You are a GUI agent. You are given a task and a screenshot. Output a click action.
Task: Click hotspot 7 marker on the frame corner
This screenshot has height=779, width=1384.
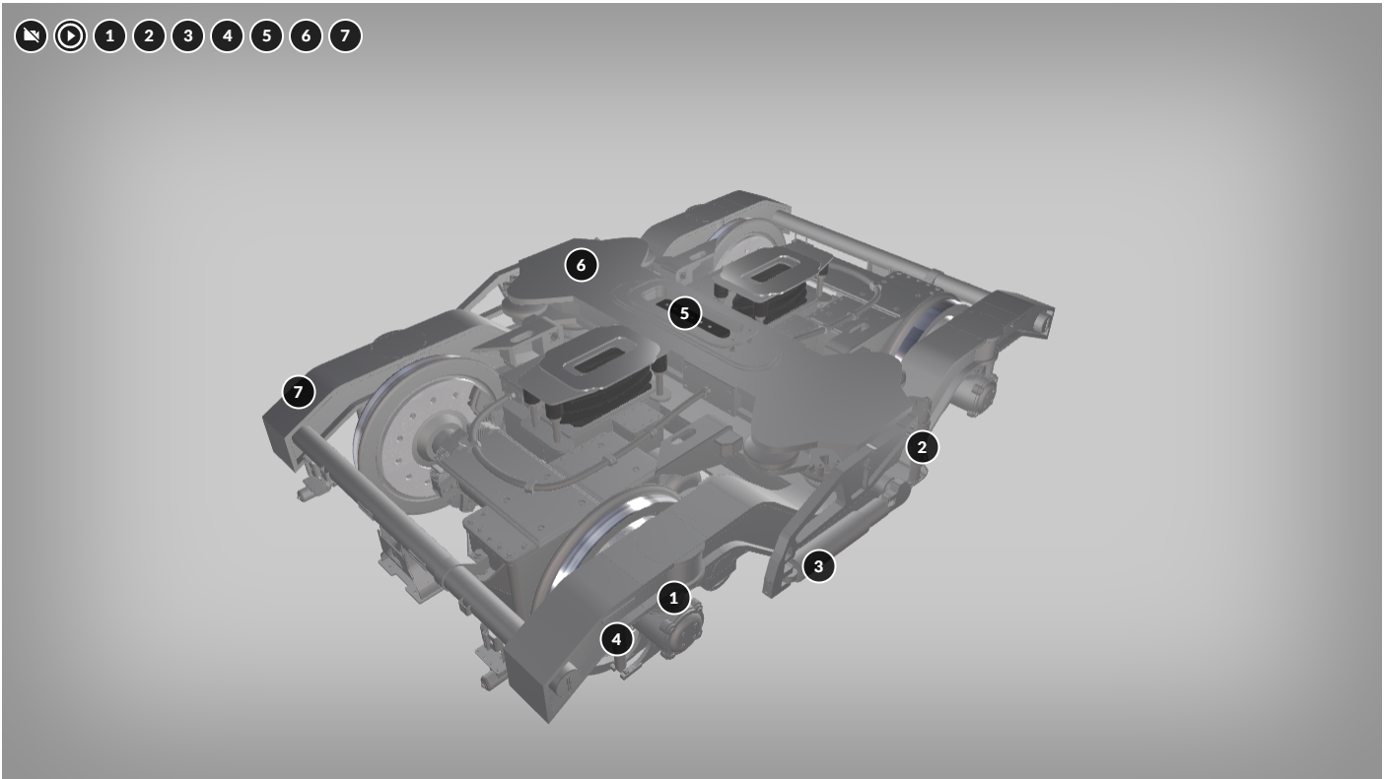[x=298, y=392]
